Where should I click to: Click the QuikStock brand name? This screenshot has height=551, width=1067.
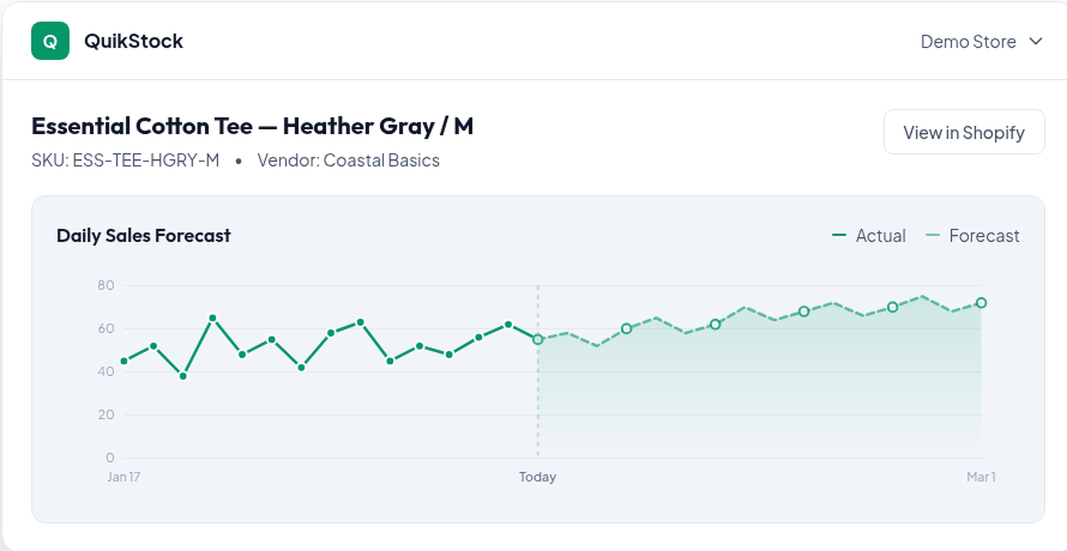point(133,41)
